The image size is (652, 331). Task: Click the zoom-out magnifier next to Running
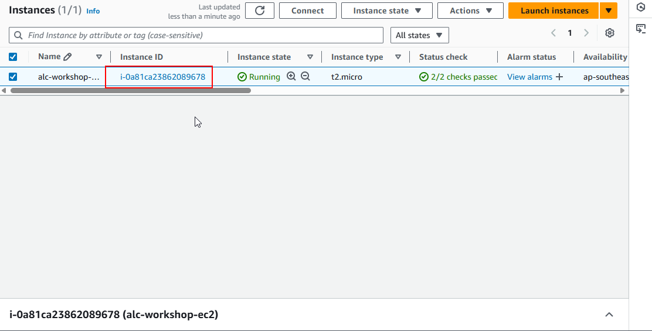click(305, 77)
